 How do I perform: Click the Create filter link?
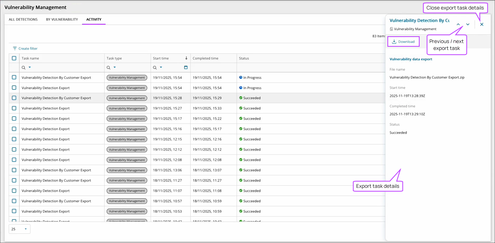[x=28, y=48]
